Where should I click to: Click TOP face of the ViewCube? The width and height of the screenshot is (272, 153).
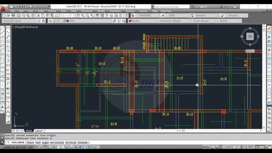click(250, 37)
